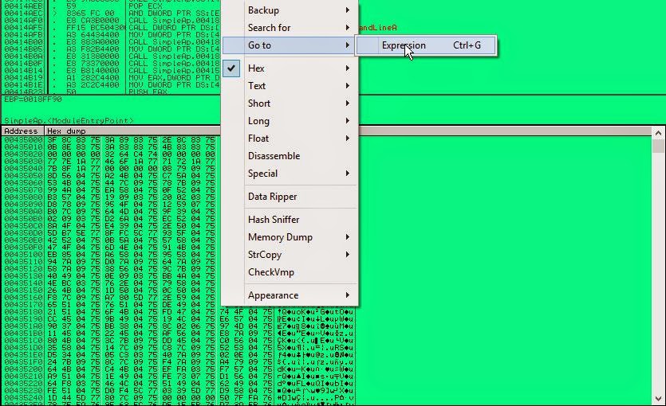Image resolution: width=666 pixels, height=406 pixels.
Task: Open the Go to menu entry
Action: [290, 45]
